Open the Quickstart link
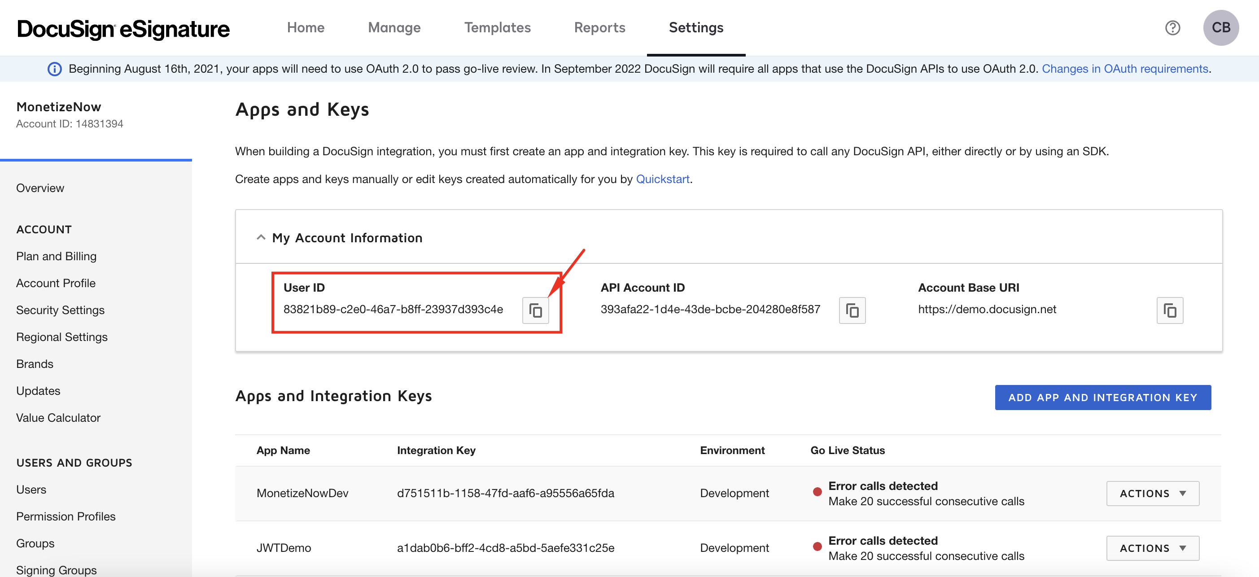 tap(662, 179)
